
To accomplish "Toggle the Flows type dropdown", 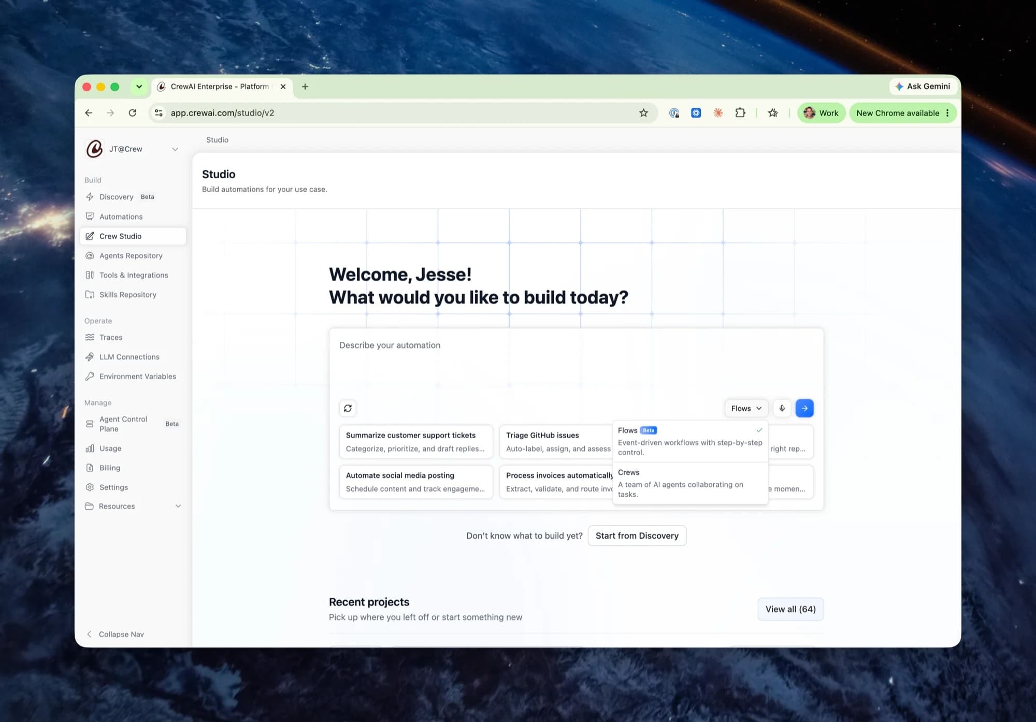I will tap(746, 408).
